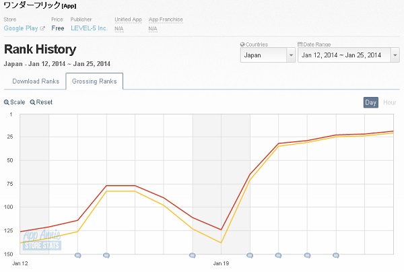404x272 pixels.
Task: Click the sixth comment bubble marker from the left
Action: pos(307,255)
